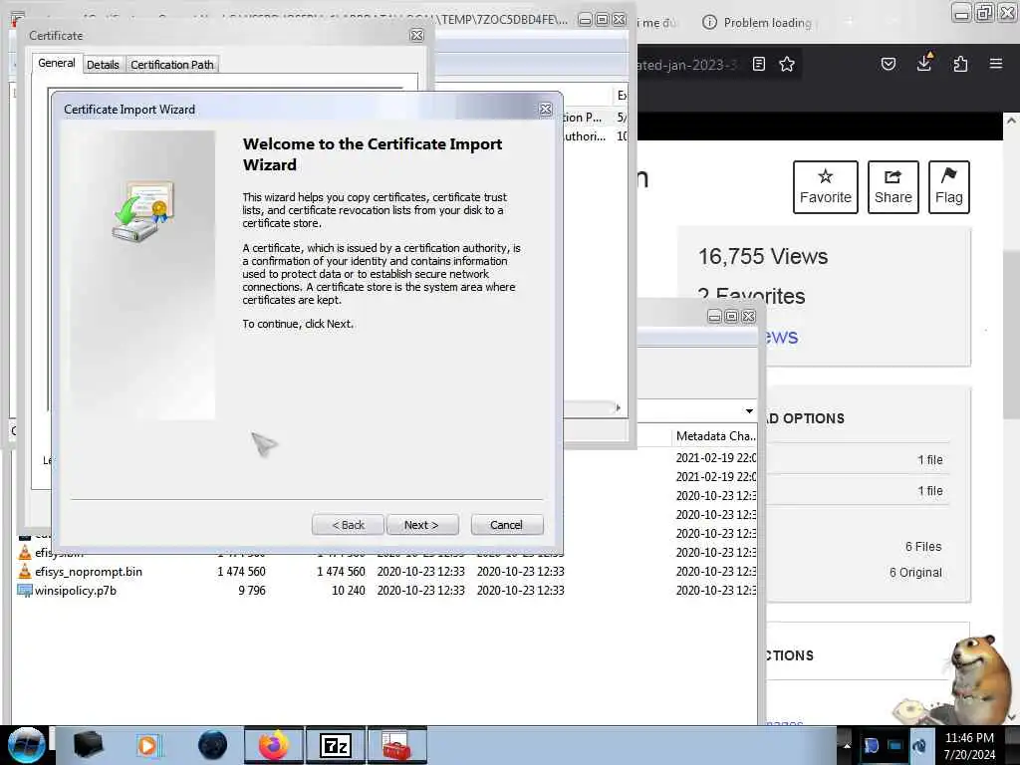Viewport: 1020px width, 765px height.
Task: Open the Firefox downloads panel
Action: click(x=924, y=63)
